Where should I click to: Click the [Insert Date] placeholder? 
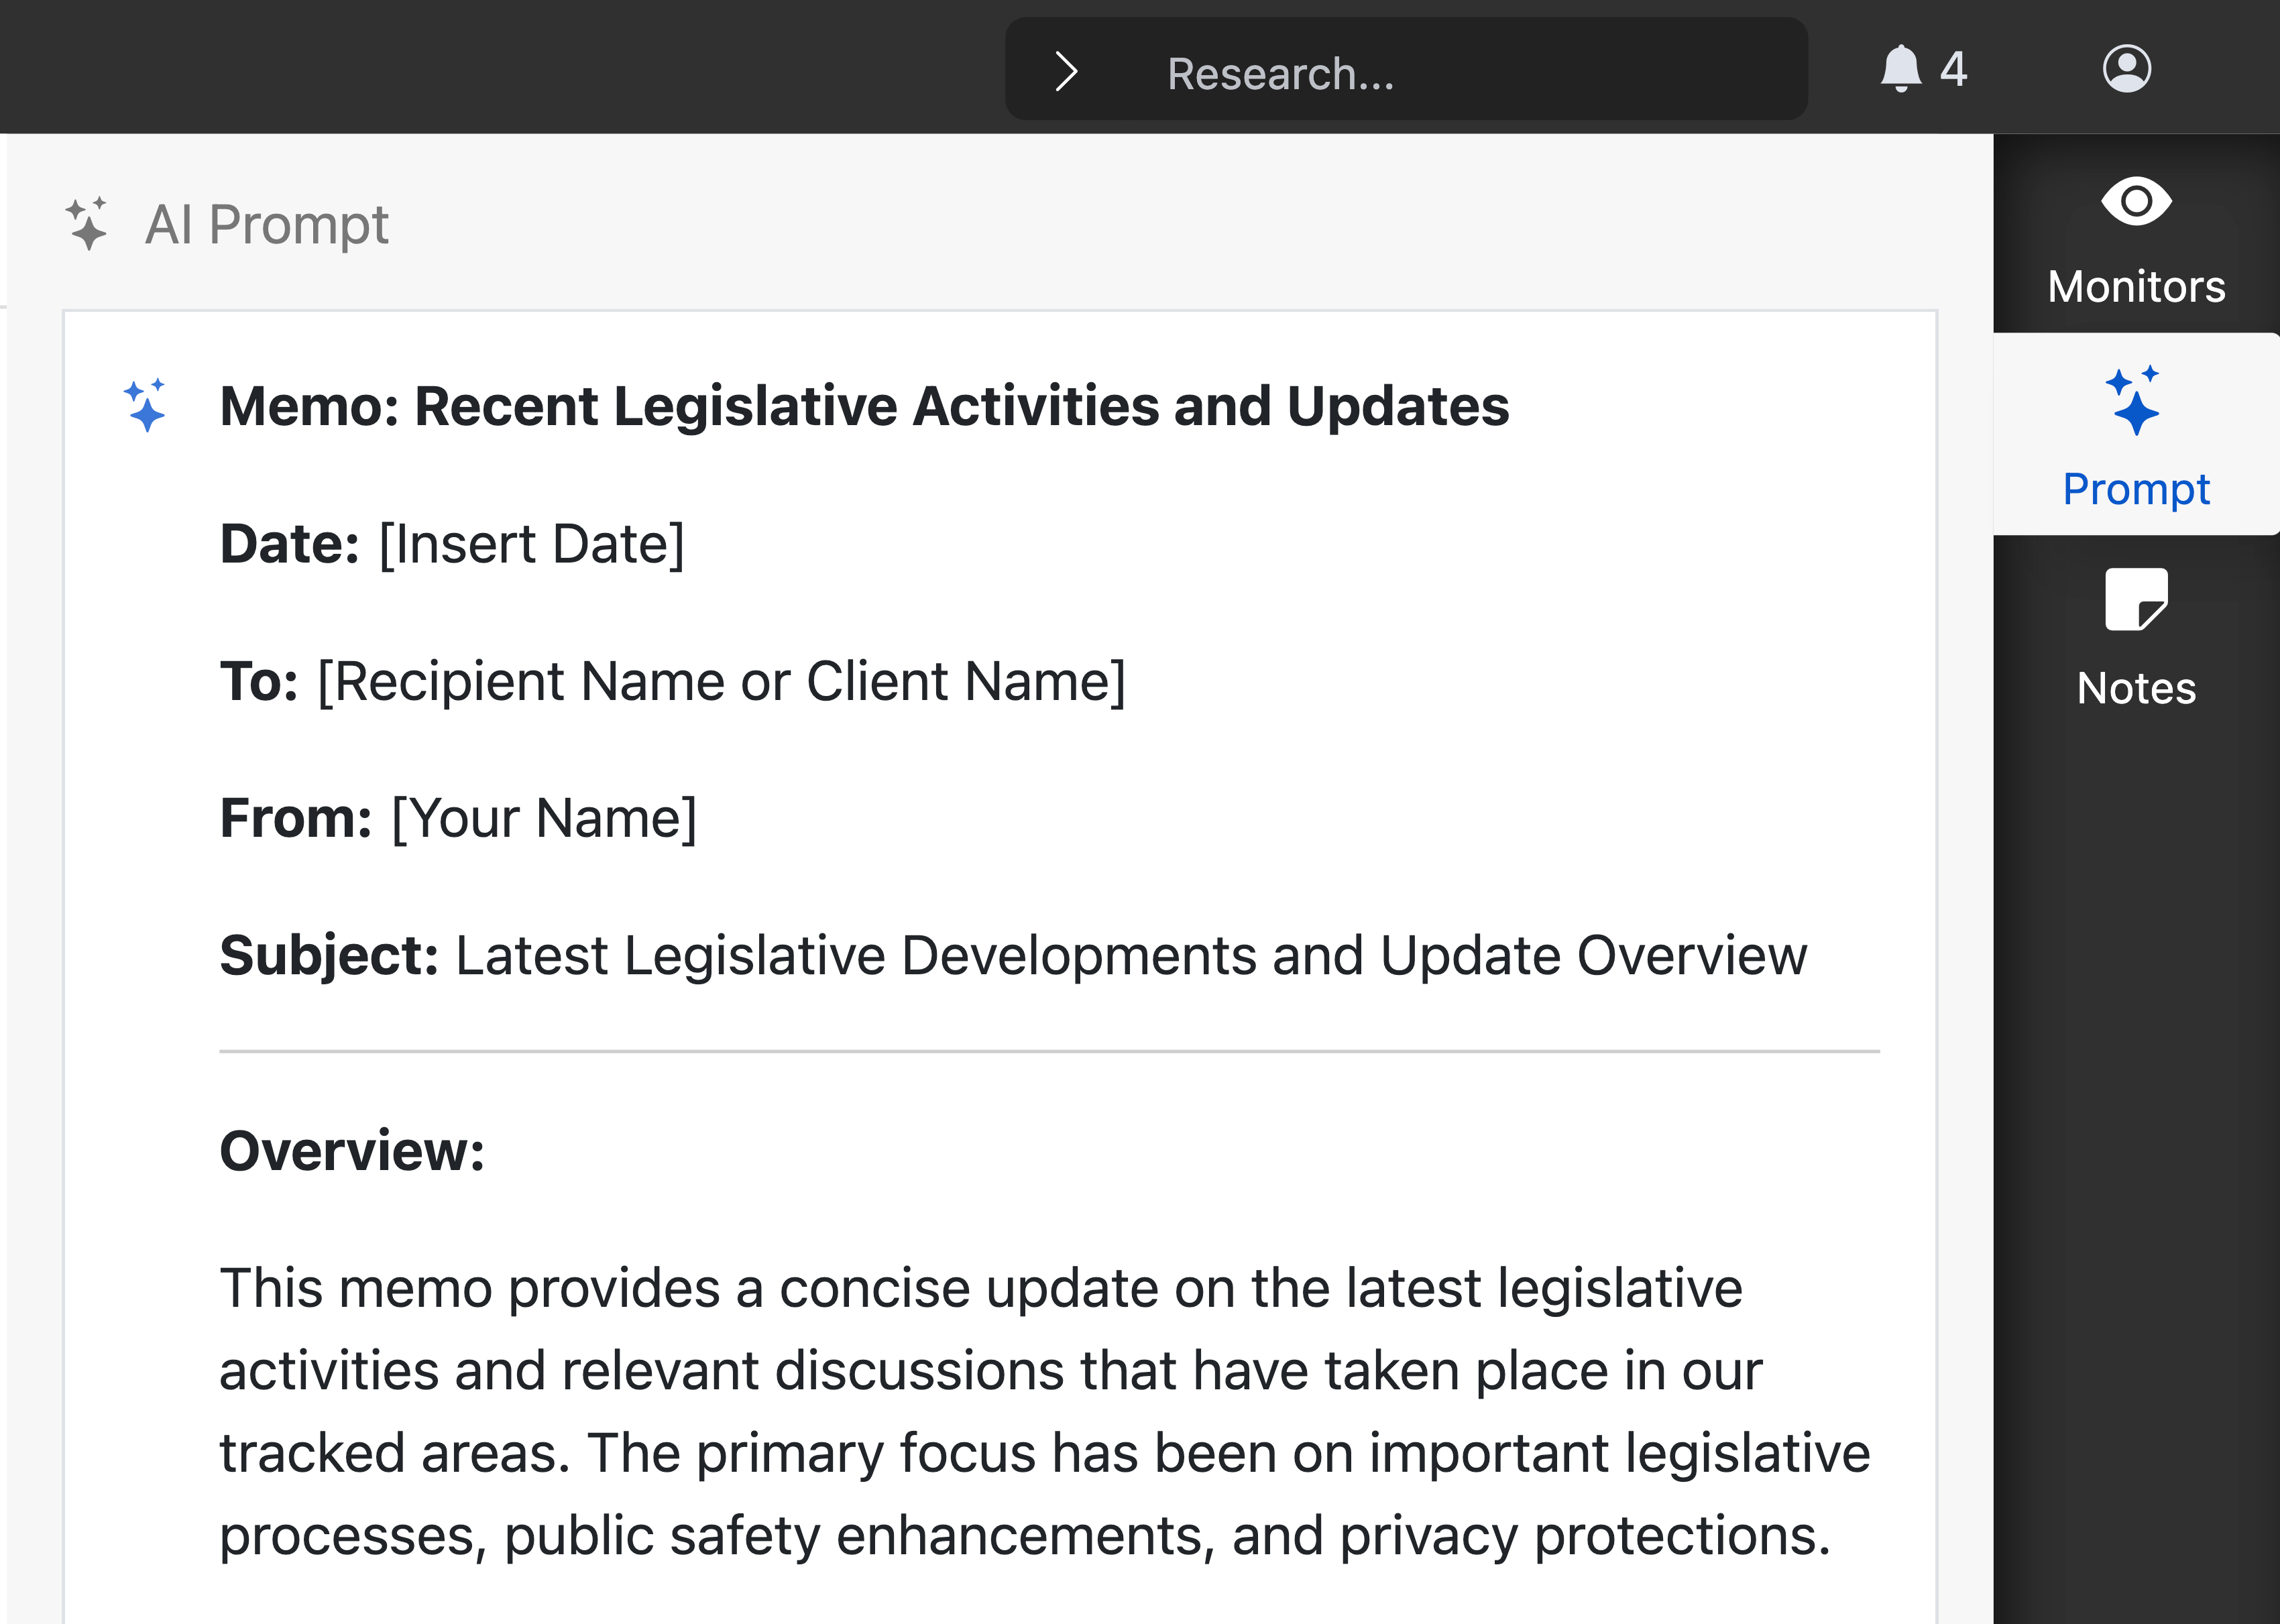532,545
